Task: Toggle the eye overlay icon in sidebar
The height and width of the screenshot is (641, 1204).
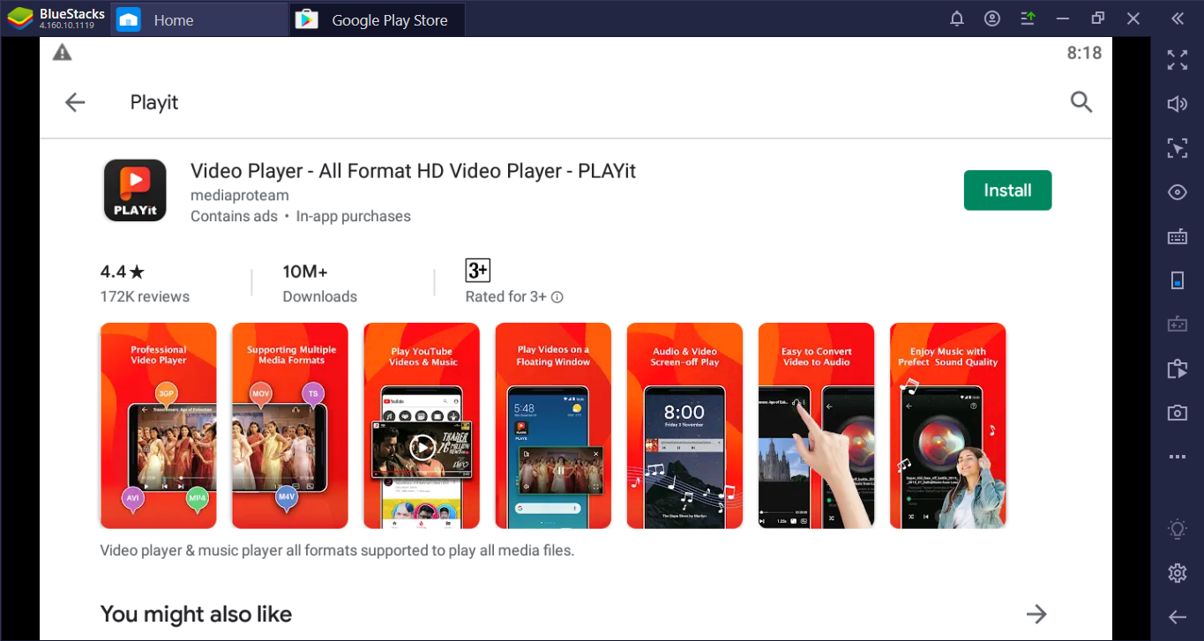Action: click(x=1178, y=192)
